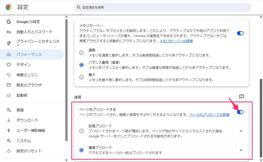Click the speedometer icon for パフォーマンス
Viewport: 263px width, 162px height.
9,55
